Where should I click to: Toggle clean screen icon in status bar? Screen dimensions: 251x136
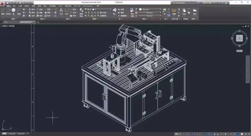246,134
